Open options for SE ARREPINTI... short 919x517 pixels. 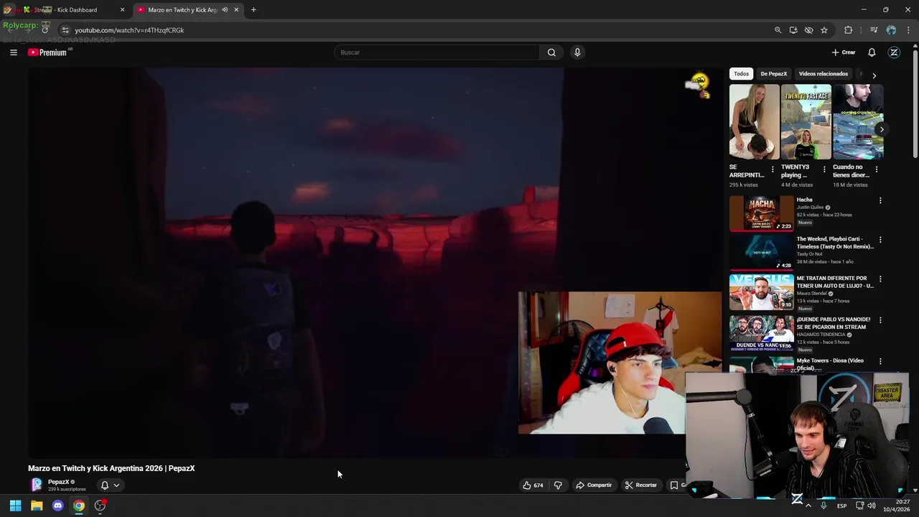coord(773,169)
